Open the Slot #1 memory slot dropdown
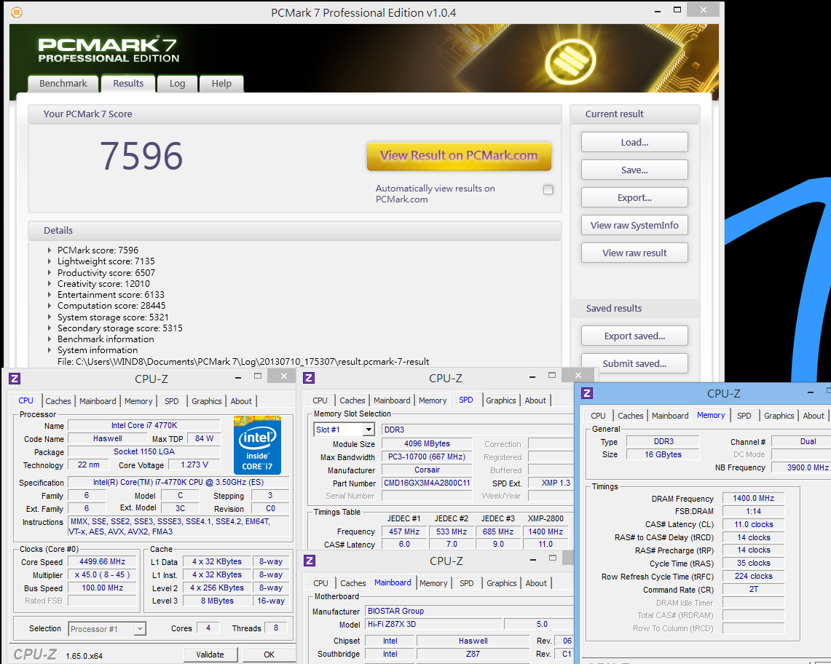This screenshot has height=664, width=831. (x=369, y=430)
